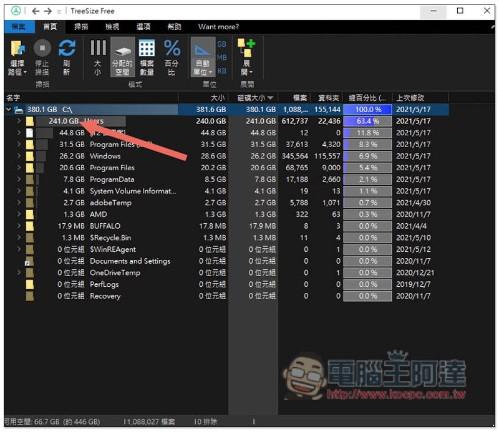Select the Windows folder row
499x432 pixels.
[105, 156]
